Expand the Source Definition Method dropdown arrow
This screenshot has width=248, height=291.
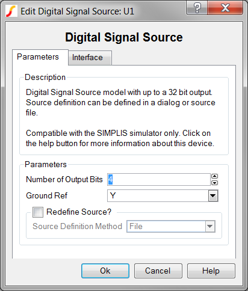click(x=210, y=227)
